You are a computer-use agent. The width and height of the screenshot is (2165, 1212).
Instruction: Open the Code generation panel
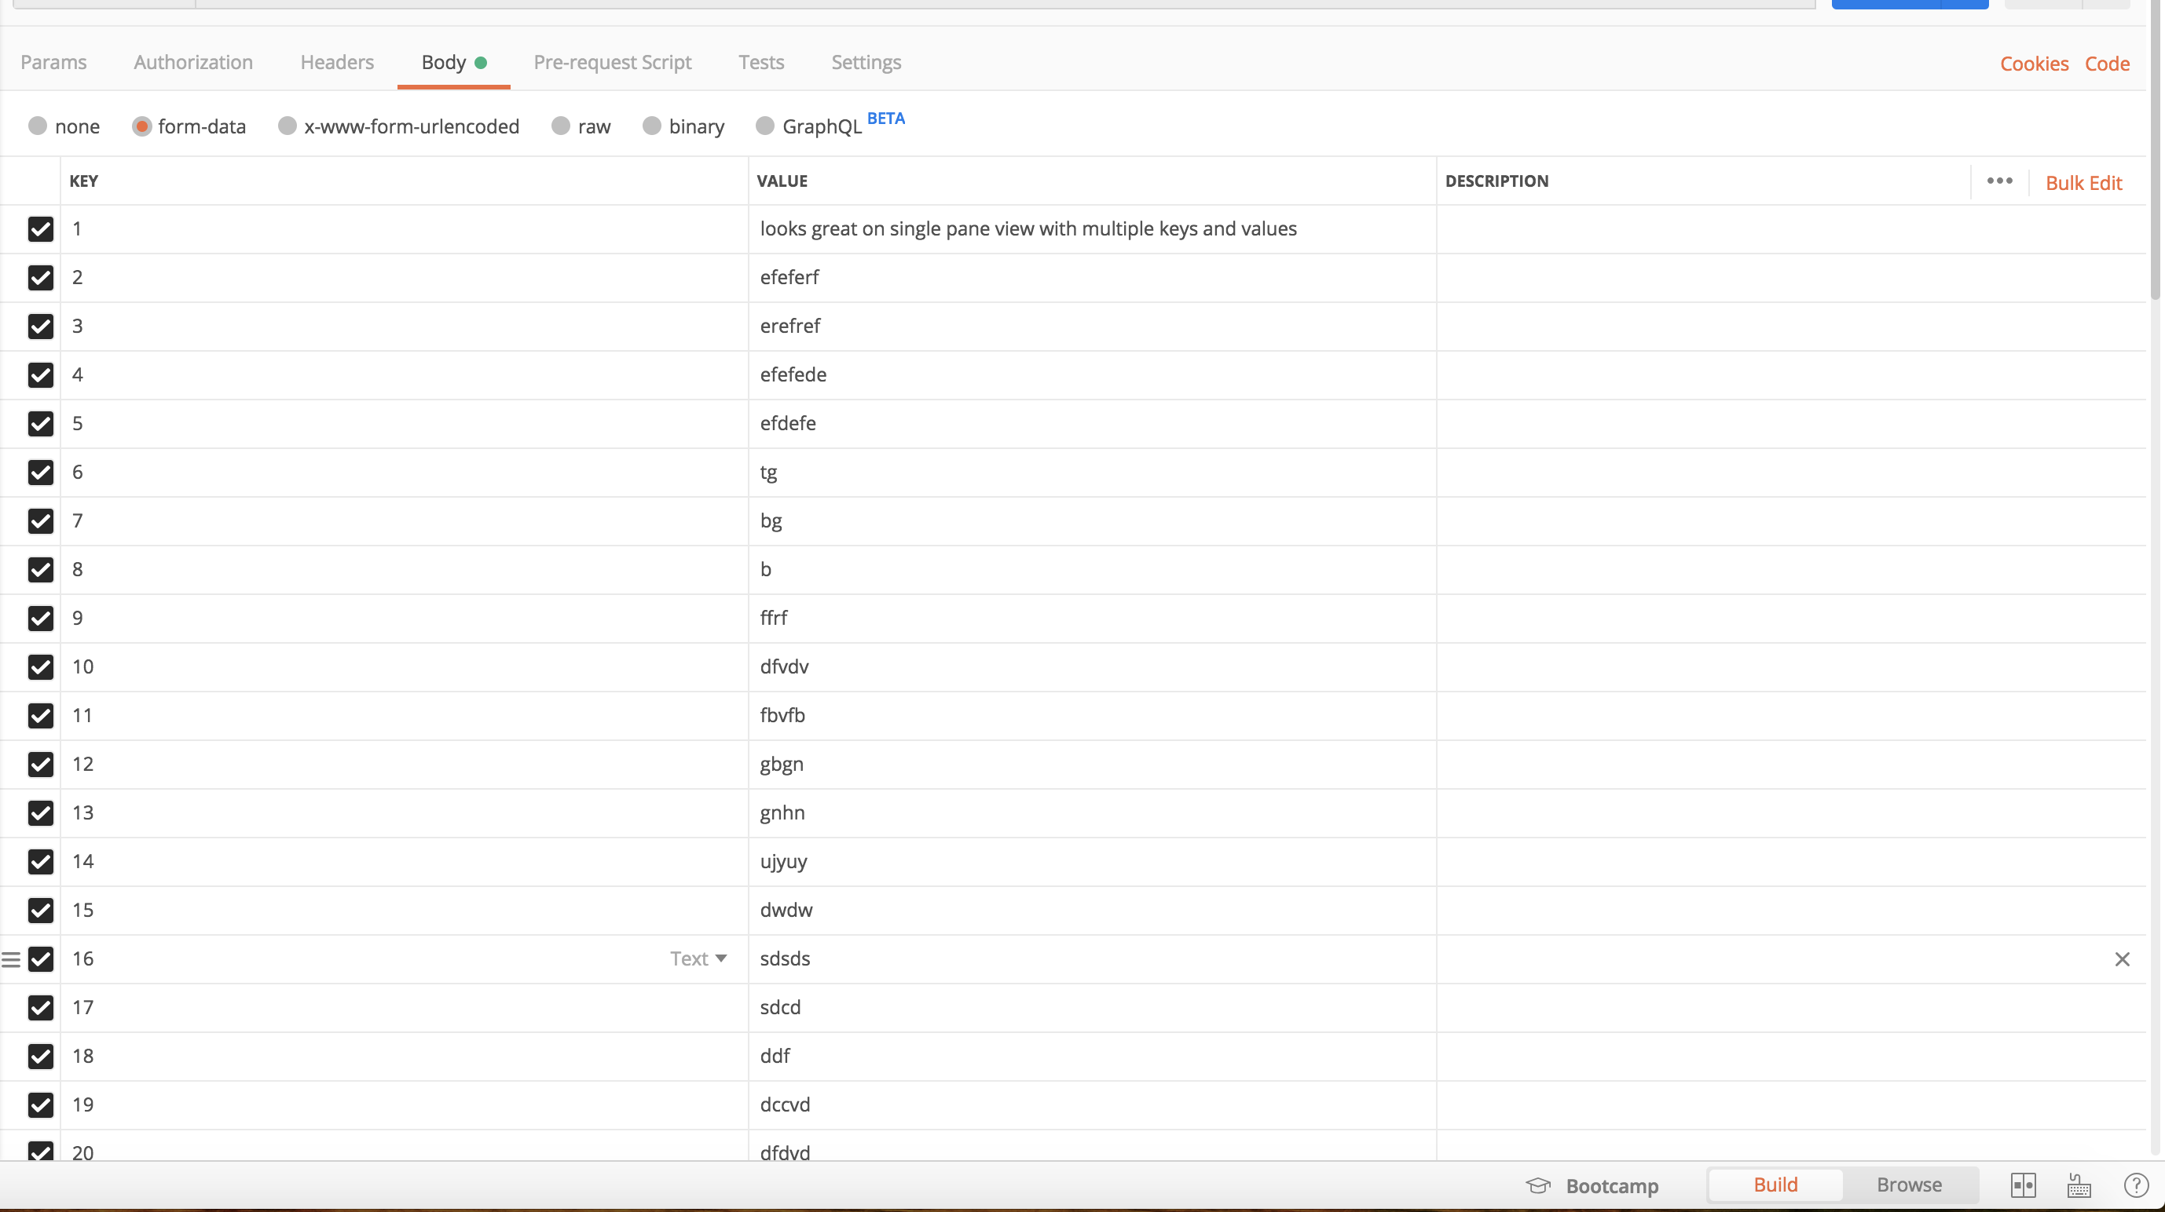click(2108, 63)
